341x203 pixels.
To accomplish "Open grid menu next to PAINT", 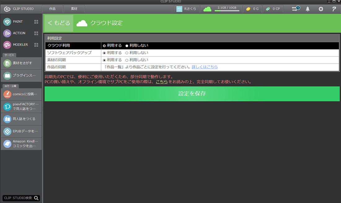I will [36, 22].
